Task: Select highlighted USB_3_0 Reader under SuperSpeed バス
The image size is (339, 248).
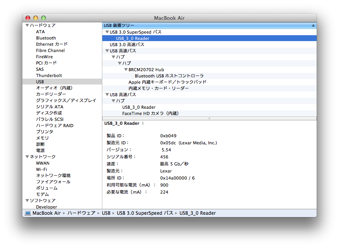Action: point(209,38)
